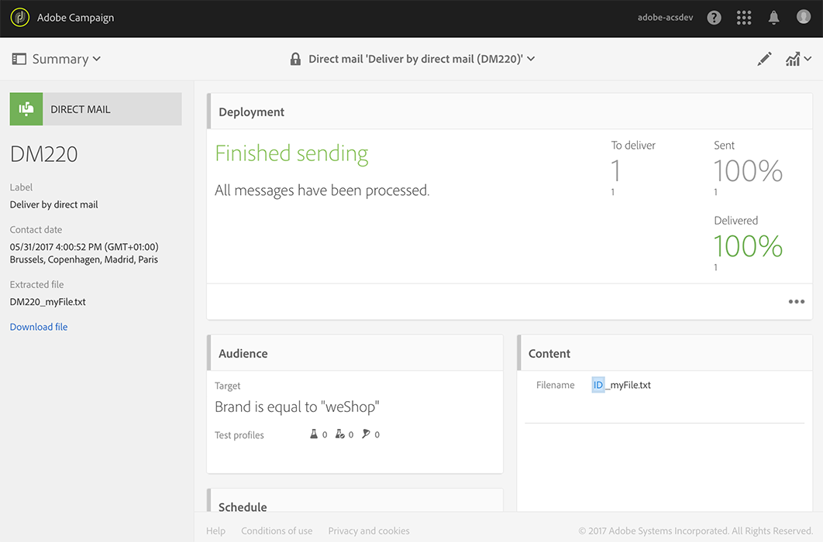
Task: Click the Summary panel icon
Action: (19, 59)
